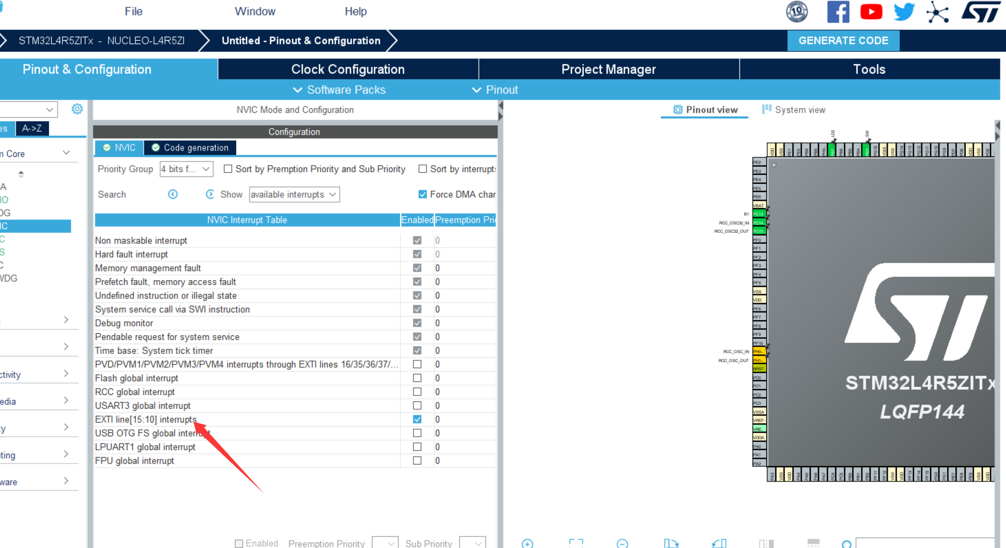Click the ST community network icon
Image resolution: width=1006 pixels, height=548 pixels.
[937, 12]
